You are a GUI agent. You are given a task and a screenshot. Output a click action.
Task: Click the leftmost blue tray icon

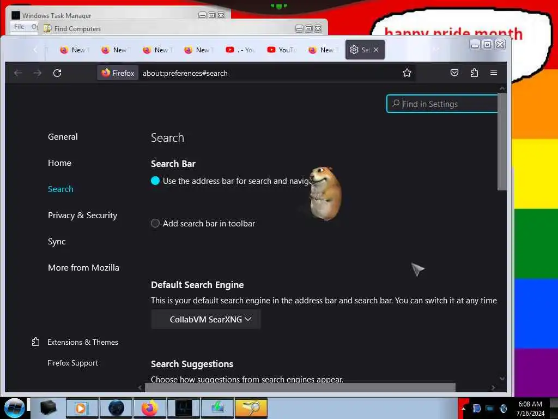476,408
